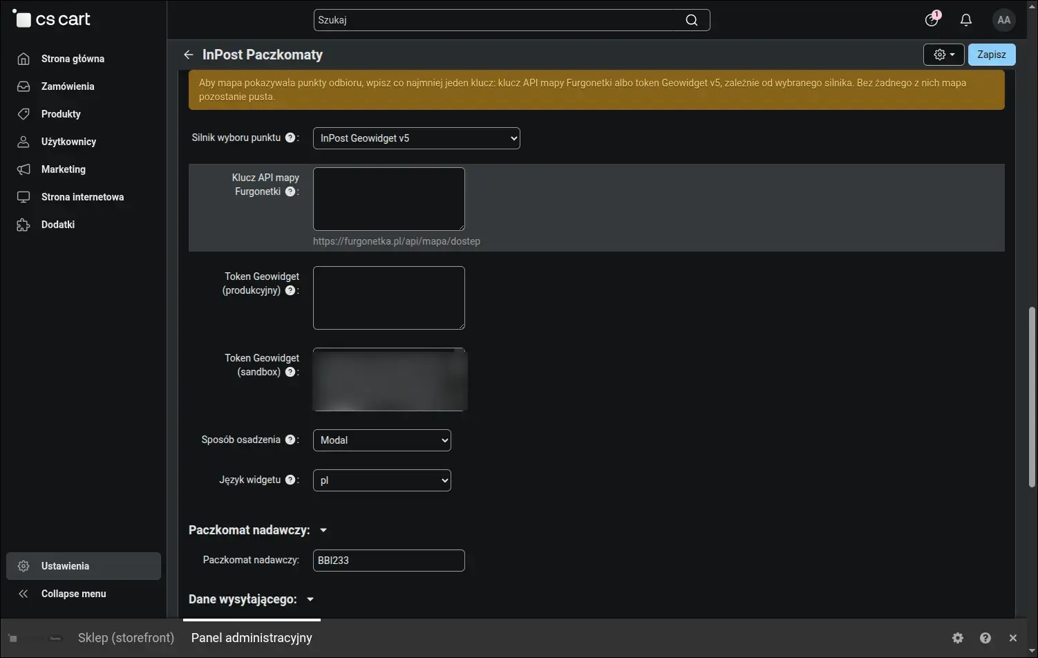This screenshot has height=658, width=1038.
Task: Show help for Token Geowidget (sandbox)
Action: (290, 372)
